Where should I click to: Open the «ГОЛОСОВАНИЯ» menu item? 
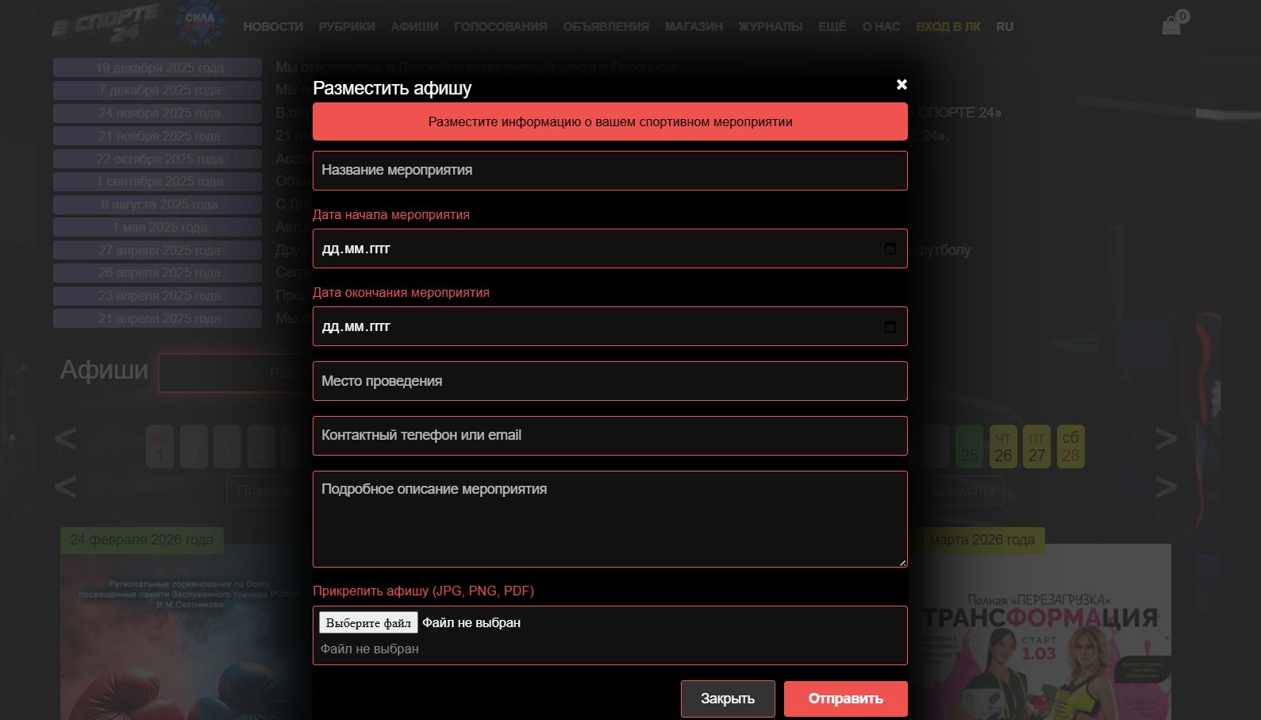501,26
